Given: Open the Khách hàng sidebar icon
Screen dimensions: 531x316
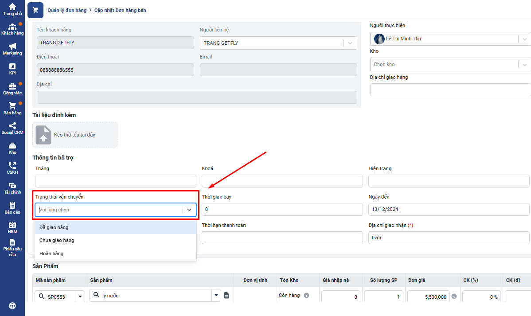Looking at the screenshot, I should click(12, 27).
